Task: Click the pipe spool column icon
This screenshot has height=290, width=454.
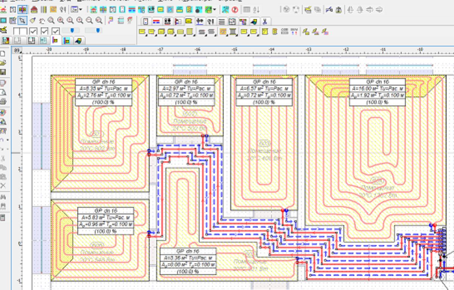Action: (x=233, y=32)
